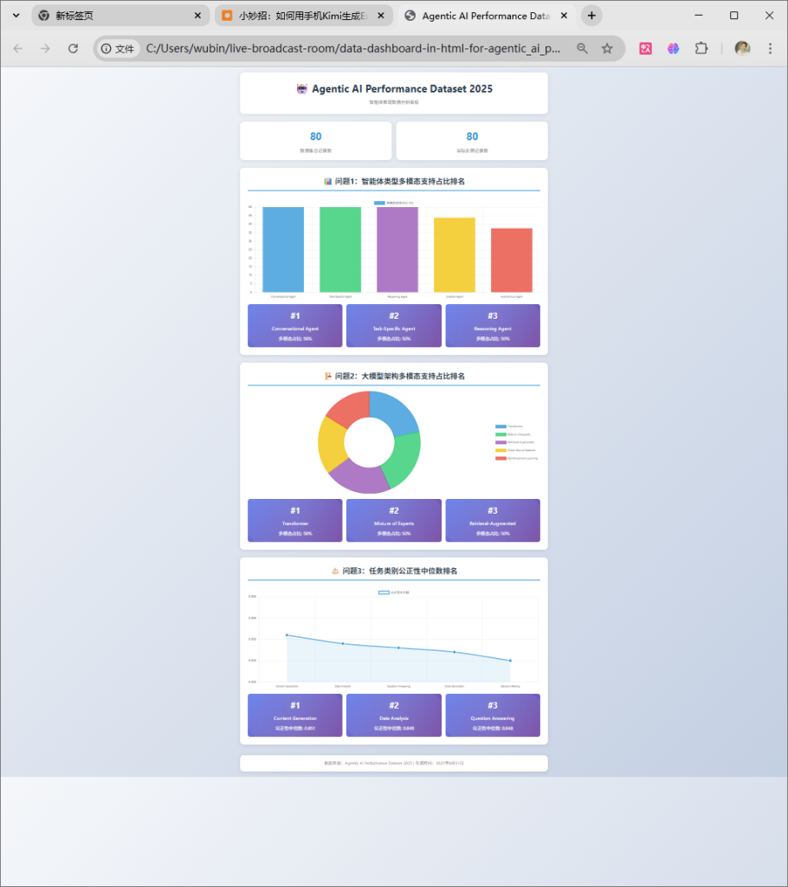The width and height of the screenshot is (788, 887).
Task: Click the pink translate extension icon
Action: (x=645, y=49)
